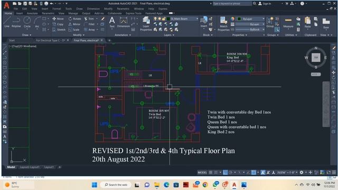The height and width of the screenshot is (190, 338).
Task: Toggle group selection icon in Groups panel
Action: coord(277,30)
